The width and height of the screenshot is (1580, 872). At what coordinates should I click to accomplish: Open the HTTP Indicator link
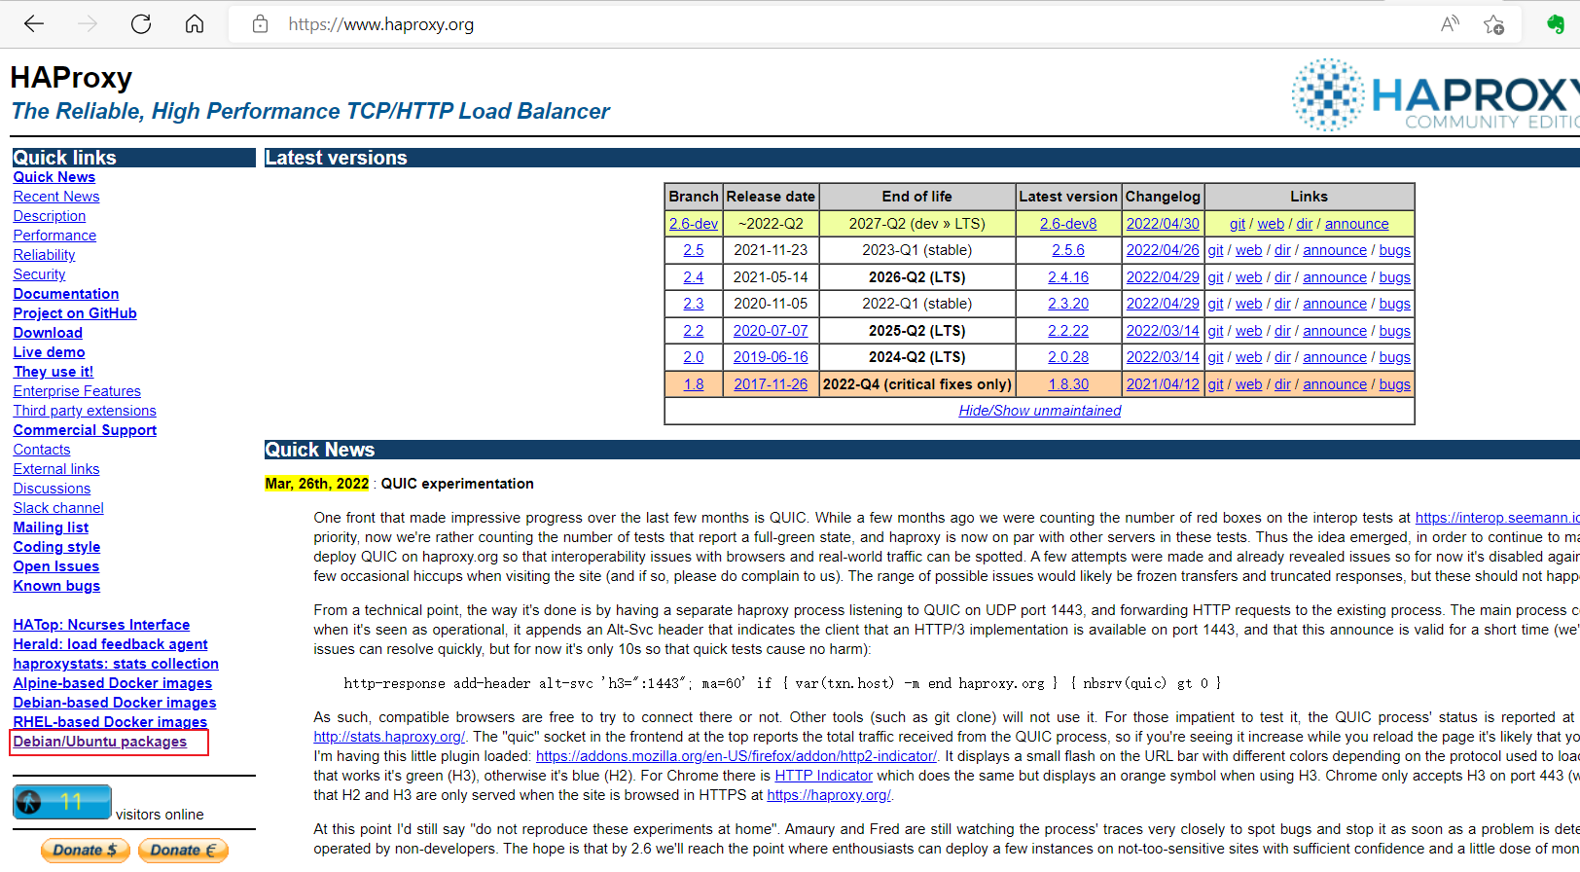click(x=824, y=776)
